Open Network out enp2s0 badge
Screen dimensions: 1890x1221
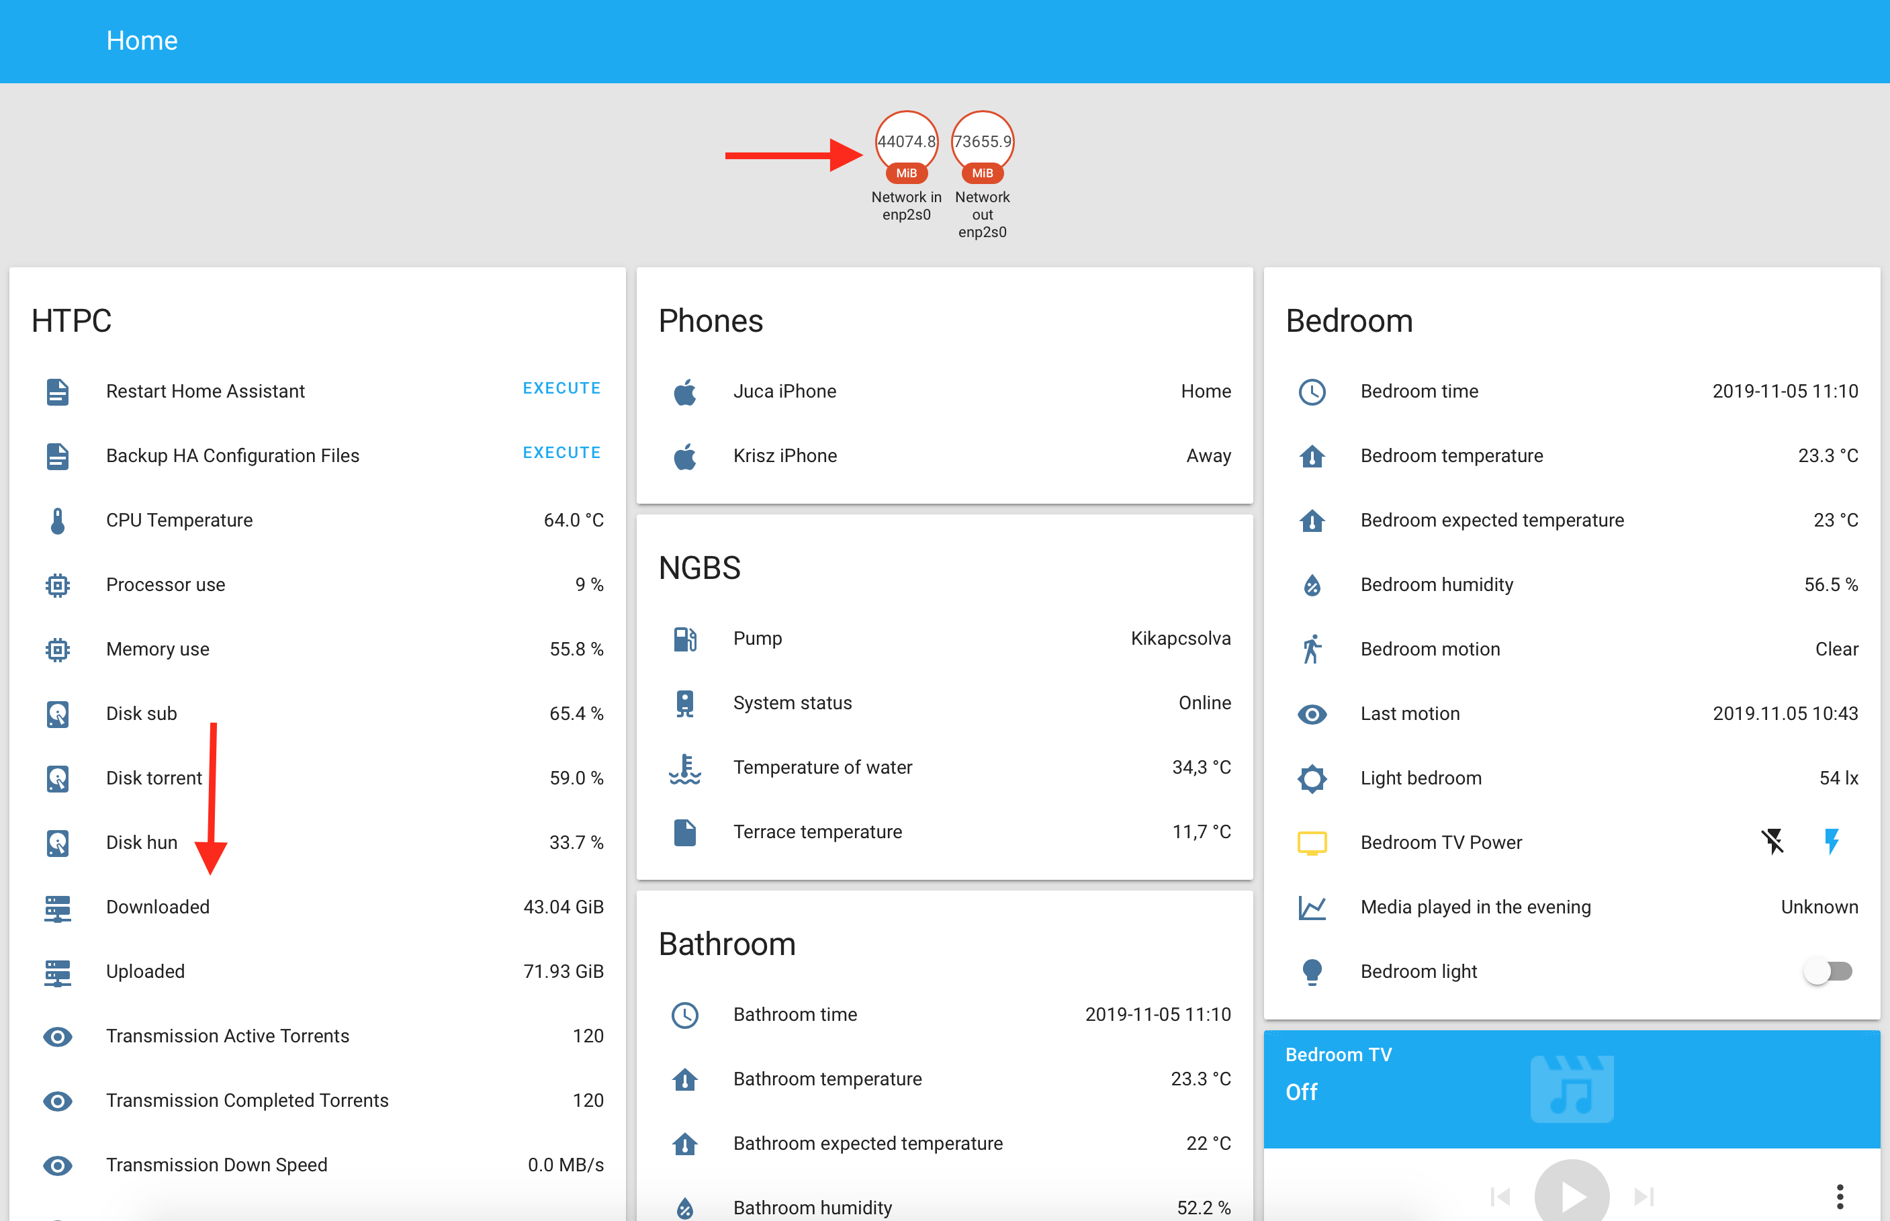982,142
